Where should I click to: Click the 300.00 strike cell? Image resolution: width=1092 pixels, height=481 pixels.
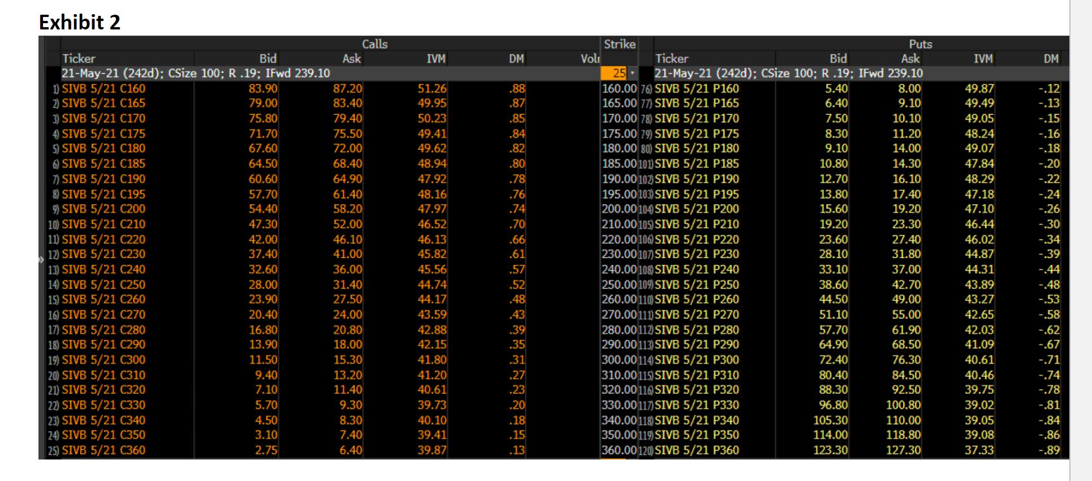coord(619,360)
